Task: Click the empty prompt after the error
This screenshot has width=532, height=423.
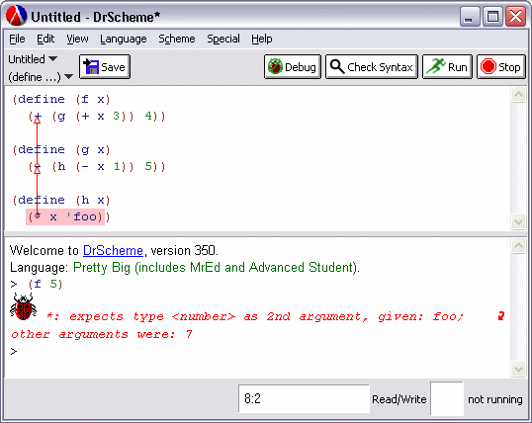Action: click(x=14, y=351)
